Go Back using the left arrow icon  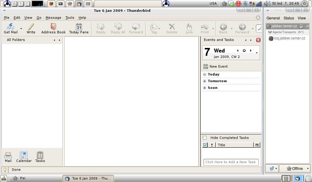(x=223, y=27)
